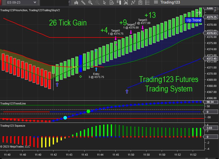This screenshot has height=159, width=219.
Task: Click the 4366.00 price axis label
Action: [x=212, y=98]
